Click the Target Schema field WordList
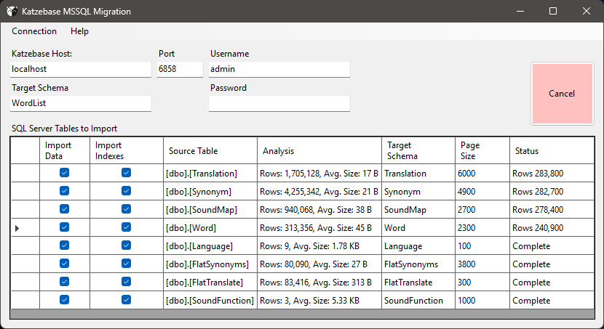The image size is (604, 329). tap(81, 103)
